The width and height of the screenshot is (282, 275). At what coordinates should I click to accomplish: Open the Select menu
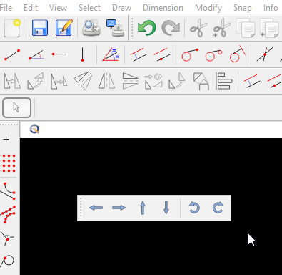[x=89, y=8]
